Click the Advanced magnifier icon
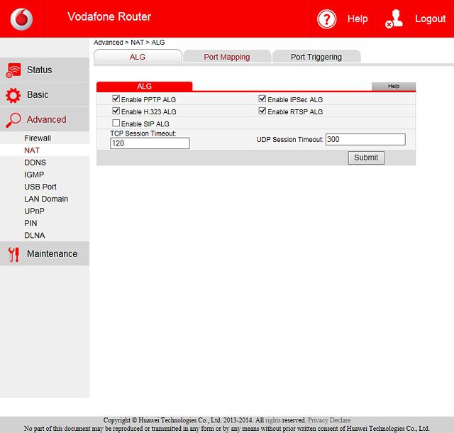This screenshot has width=454, height=433. (x=13, y=120)
